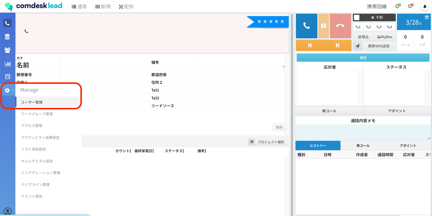Click the notification bell icon

tap(425, 6)
